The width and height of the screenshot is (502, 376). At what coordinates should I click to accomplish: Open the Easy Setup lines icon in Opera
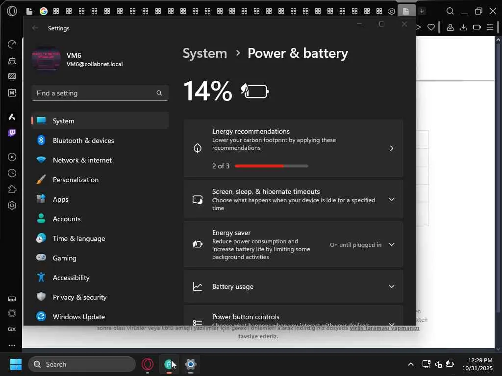(x=490, y=27)
